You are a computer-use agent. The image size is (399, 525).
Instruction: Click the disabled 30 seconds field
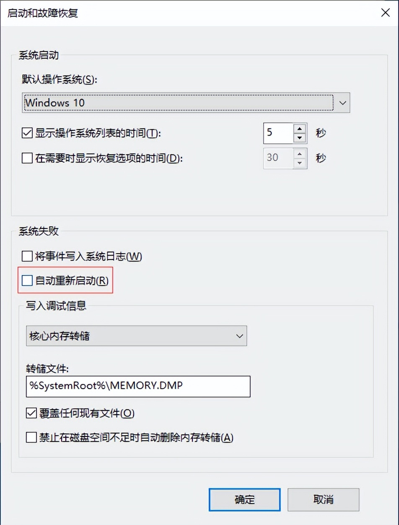[281, 158]
